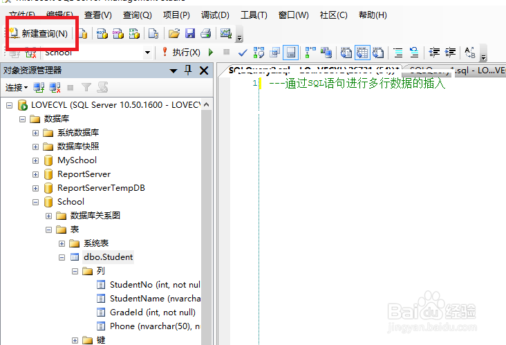Click the Connect Object Explorer icon
The image size is (506, 345).
(39, 88)
